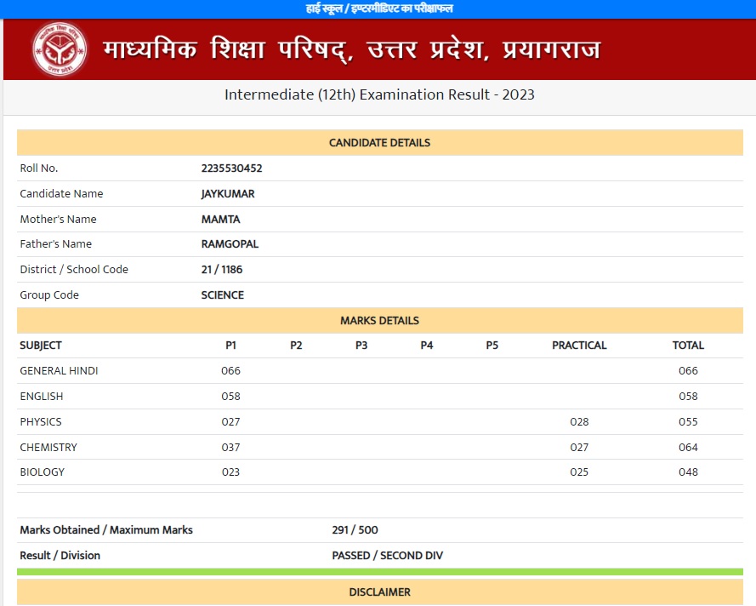Click General Hindi P1 mark 066

tap(230, 370)
